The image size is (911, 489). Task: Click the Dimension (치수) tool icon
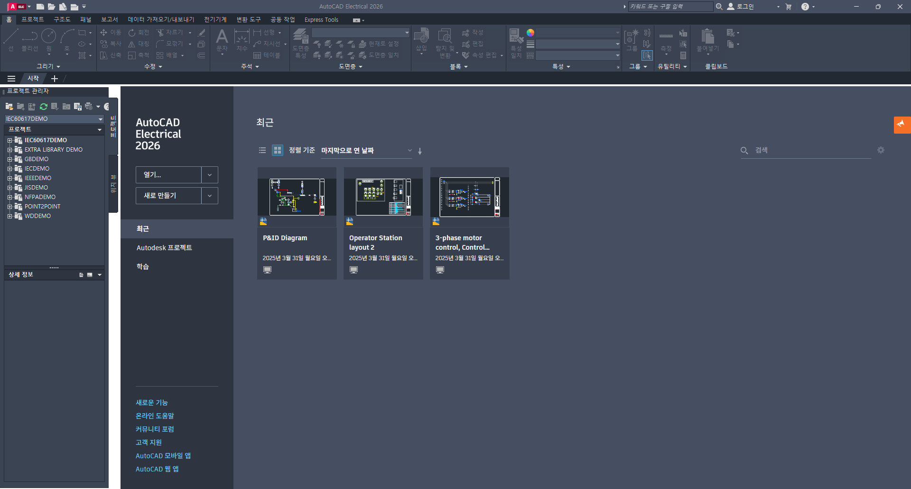click(x=242, y=40)
